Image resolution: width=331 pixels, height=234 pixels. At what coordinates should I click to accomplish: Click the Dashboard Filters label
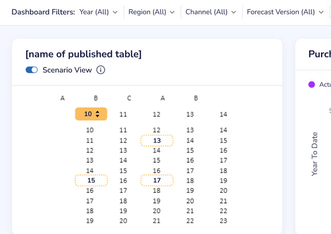pos(43,11)
